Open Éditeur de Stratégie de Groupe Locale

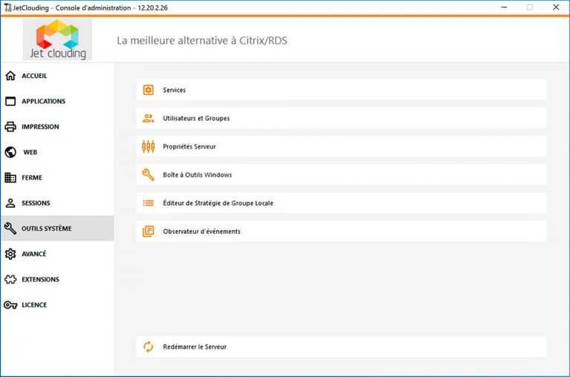(x=341, y=203)
